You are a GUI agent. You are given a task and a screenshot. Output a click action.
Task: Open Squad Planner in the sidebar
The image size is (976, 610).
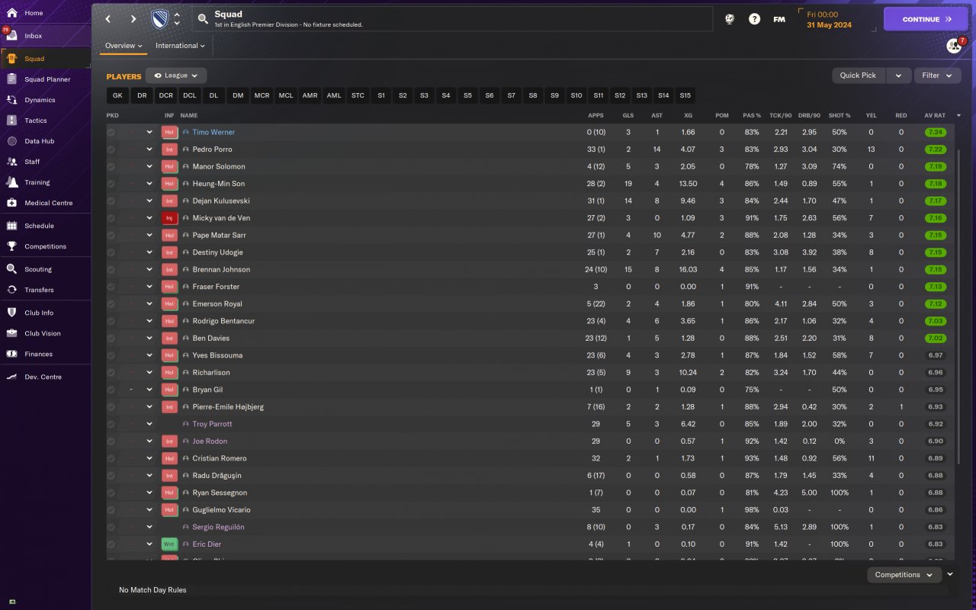click(x=46, y=79)
